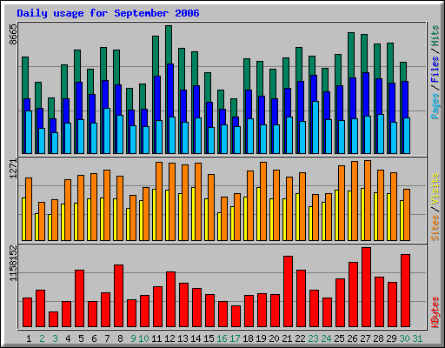Click the 1158152 axis value label
Viewport: 445px width, 348px height.
[x=14, y=264]
